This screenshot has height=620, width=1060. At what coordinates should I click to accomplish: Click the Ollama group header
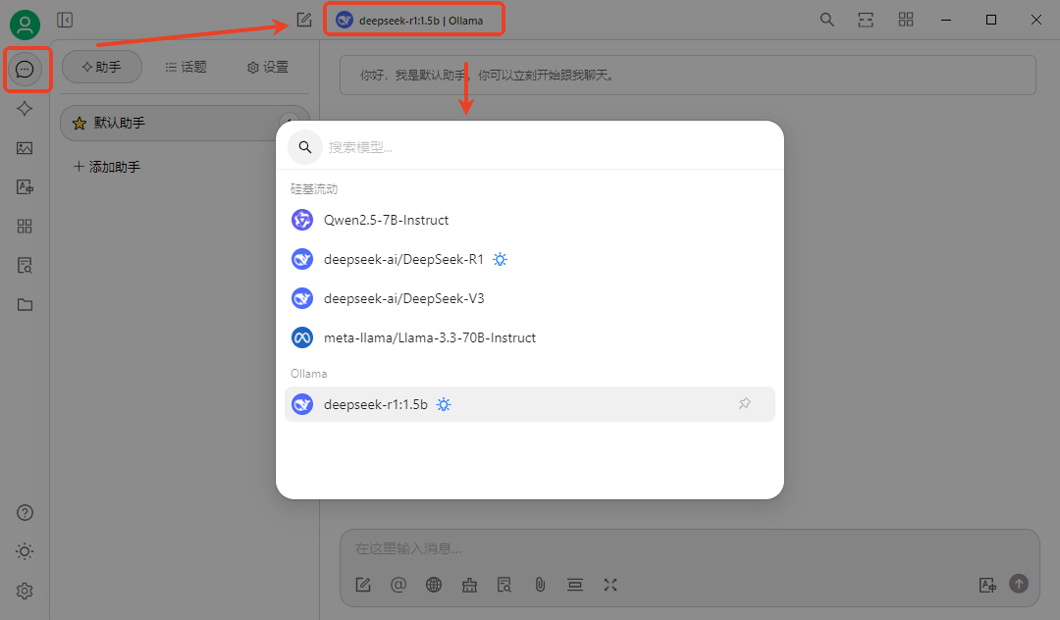tap(308, 374)
